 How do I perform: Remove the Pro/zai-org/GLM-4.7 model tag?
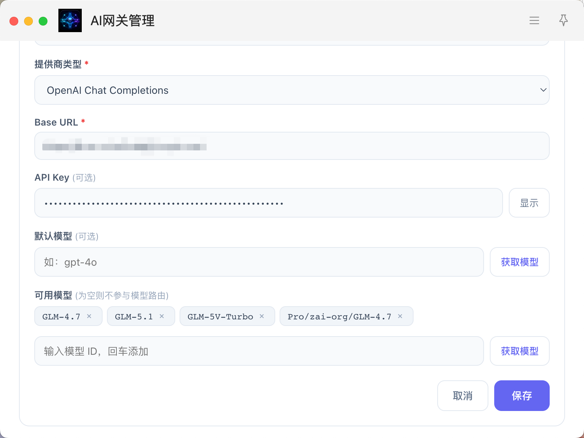(x=400, y=316)
